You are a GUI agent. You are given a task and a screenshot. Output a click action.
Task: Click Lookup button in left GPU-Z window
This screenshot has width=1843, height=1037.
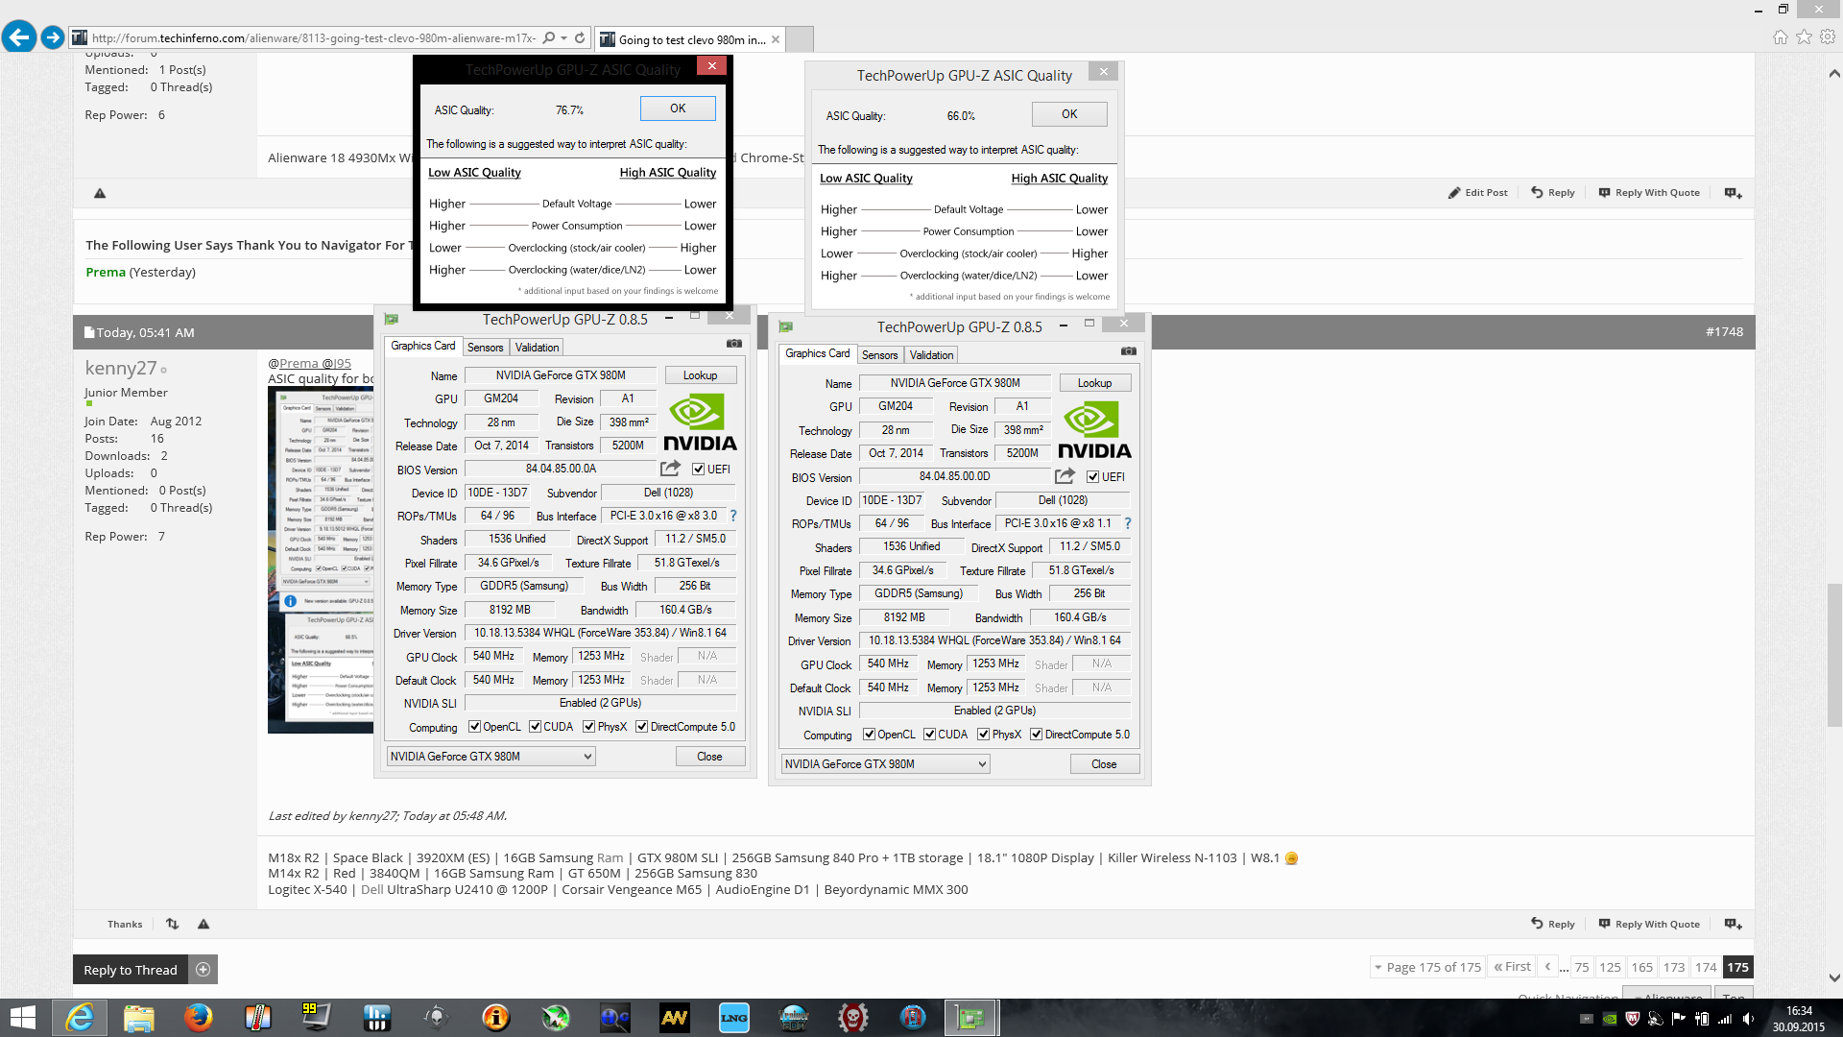pyautogui.click(x=700, y=375)
